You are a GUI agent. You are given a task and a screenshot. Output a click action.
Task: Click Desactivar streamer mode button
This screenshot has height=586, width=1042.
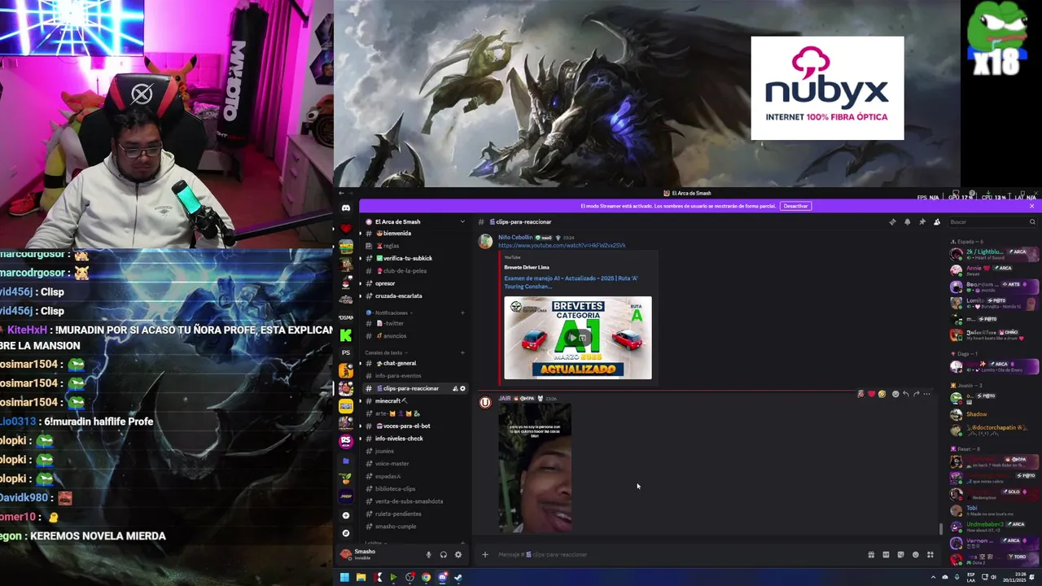tap(795, 206)
